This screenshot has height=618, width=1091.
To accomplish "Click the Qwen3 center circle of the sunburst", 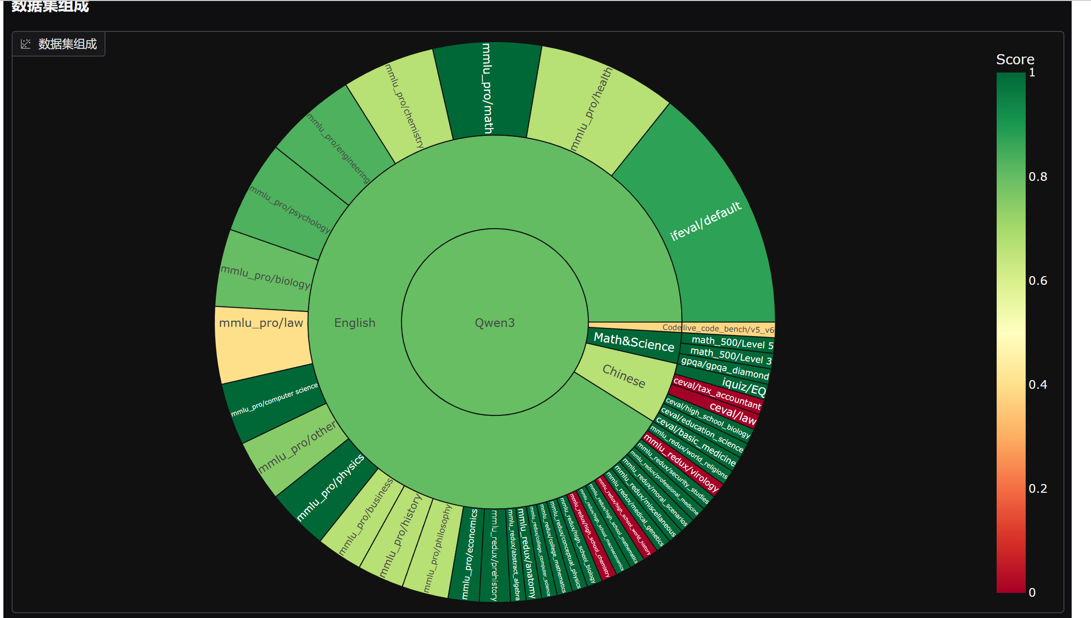I will tap(495, 323).
